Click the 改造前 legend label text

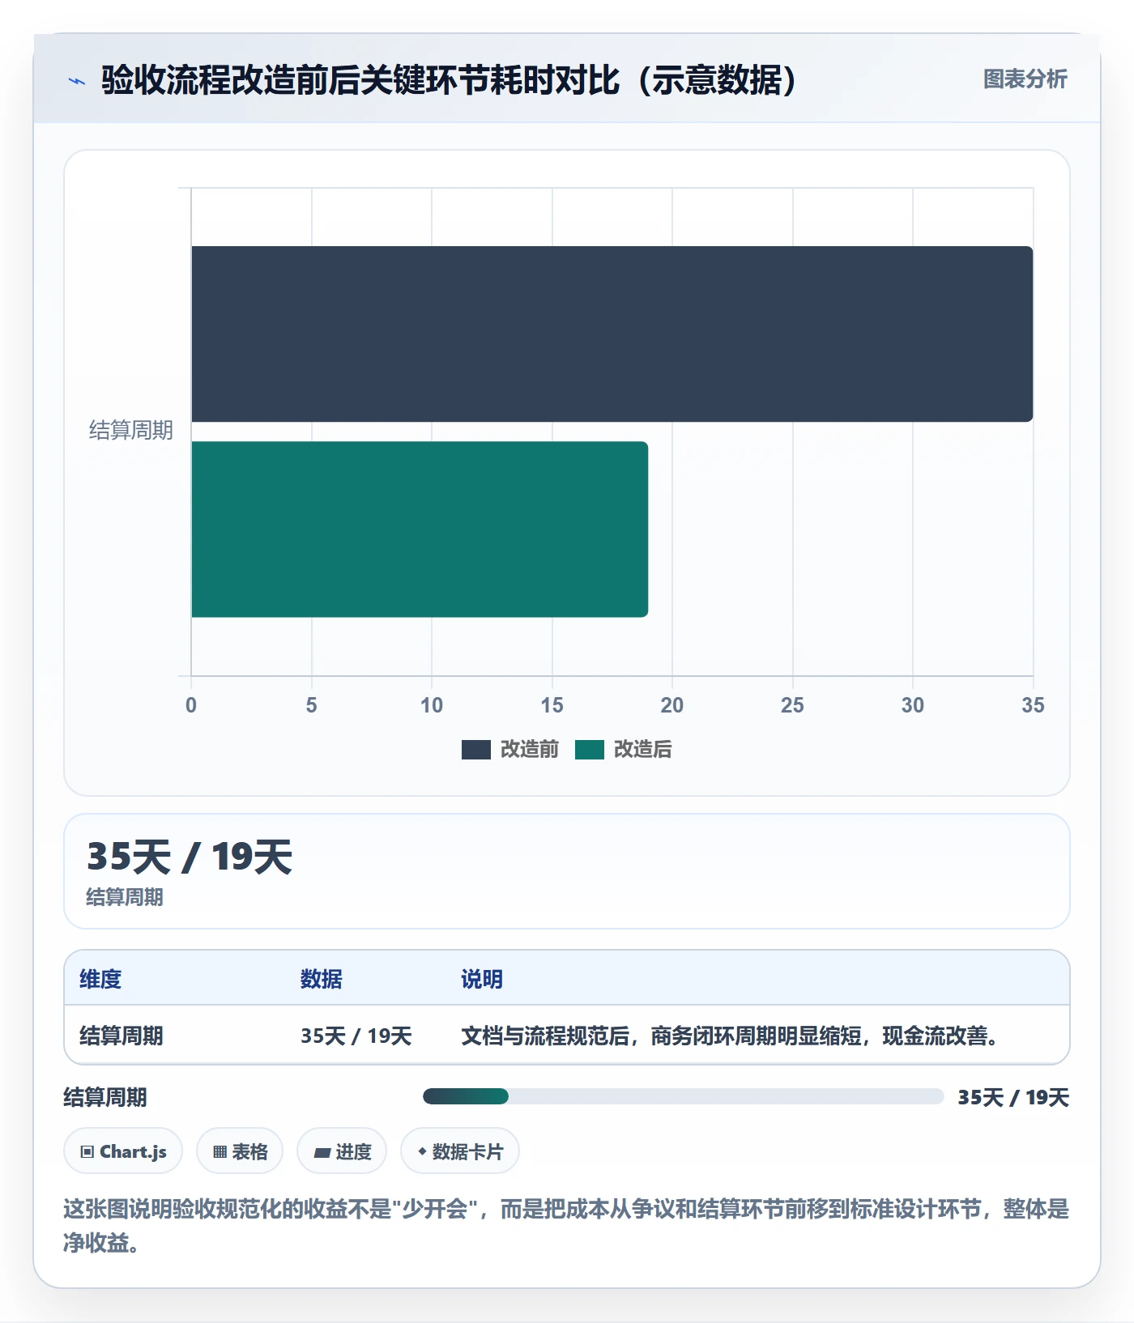pyautogui.click(x=530, y=750)
